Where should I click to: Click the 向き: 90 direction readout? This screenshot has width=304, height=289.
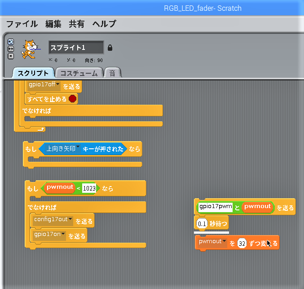(x=94, y=60)
